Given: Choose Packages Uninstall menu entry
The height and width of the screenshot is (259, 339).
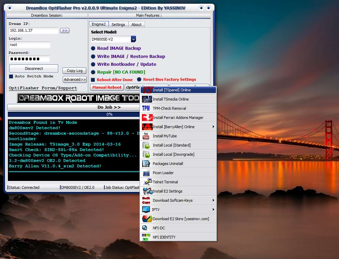Looking at the screenshot, I should click(x=178, y=164).
